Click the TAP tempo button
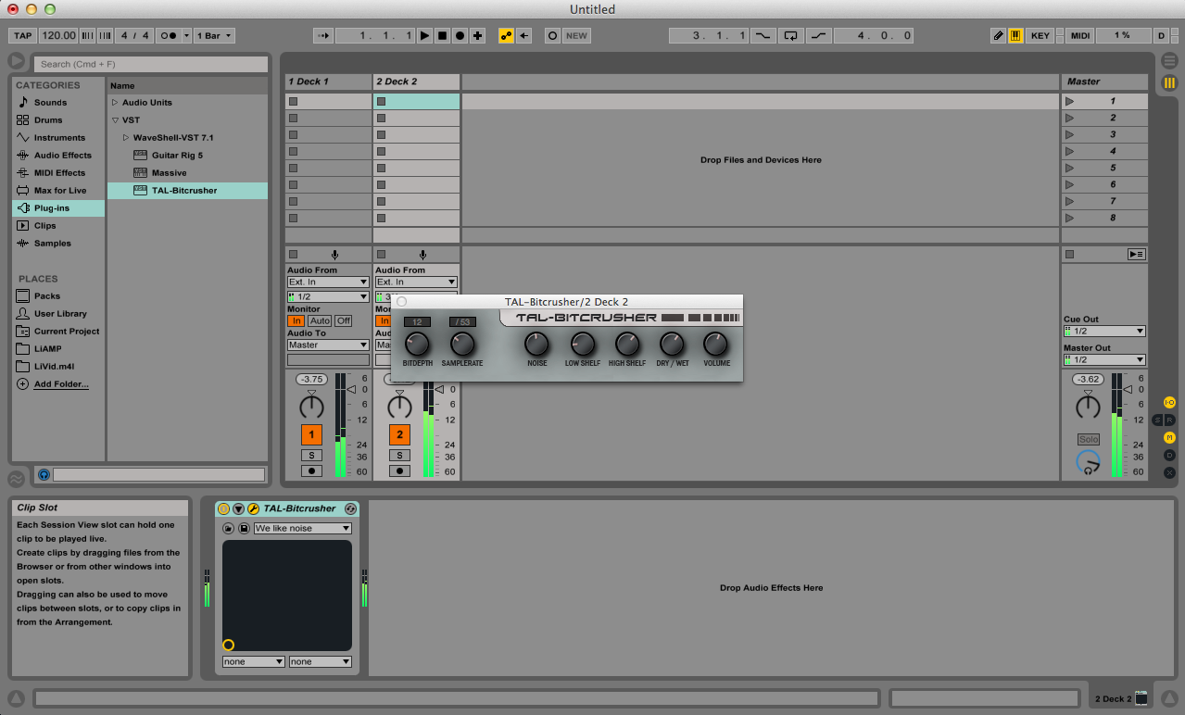This screenshot has width=1185, height=715. [x=22, y=35]
